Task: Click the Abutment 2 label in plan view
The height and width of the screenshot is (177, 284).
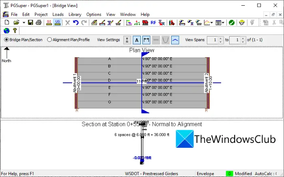Action: (x=206, y=83)
